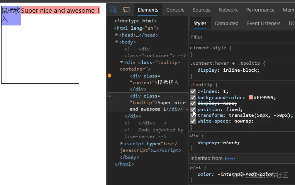Edit the inline-block display value
295x185 pixels.
(x=240, y=70)
